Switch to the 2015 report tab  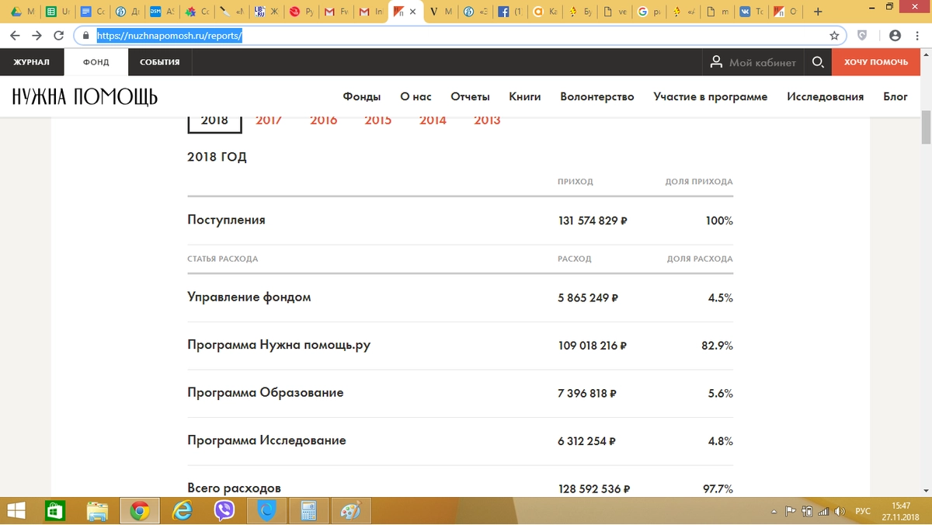(x=378, y=120)
